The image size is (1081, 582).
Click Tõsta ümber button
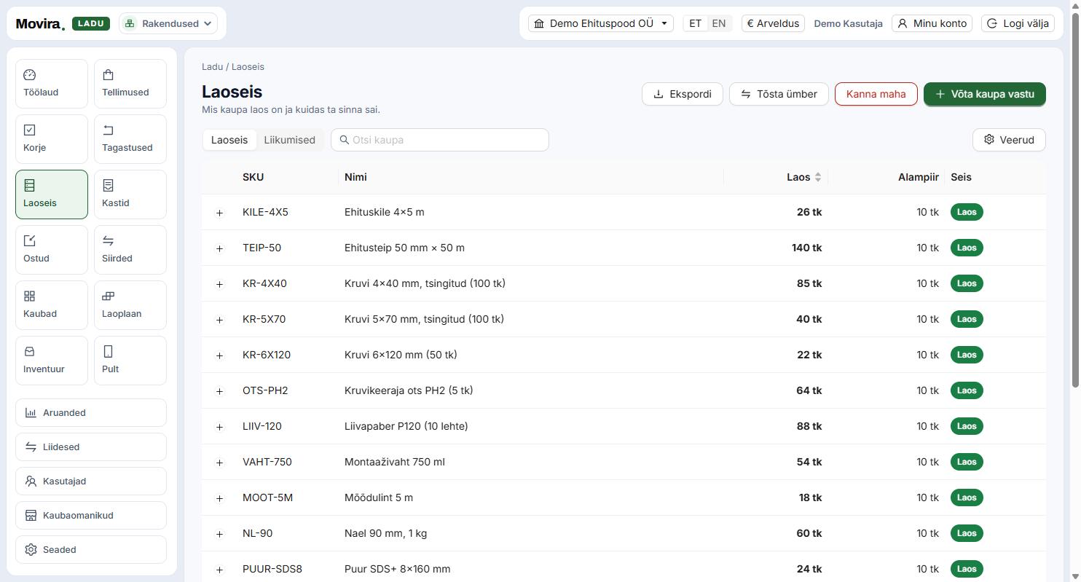click(x=779, y=94)
